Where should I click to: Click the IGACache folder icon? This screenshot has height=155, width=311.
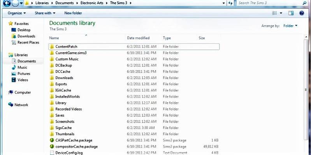tap(52, 90)
